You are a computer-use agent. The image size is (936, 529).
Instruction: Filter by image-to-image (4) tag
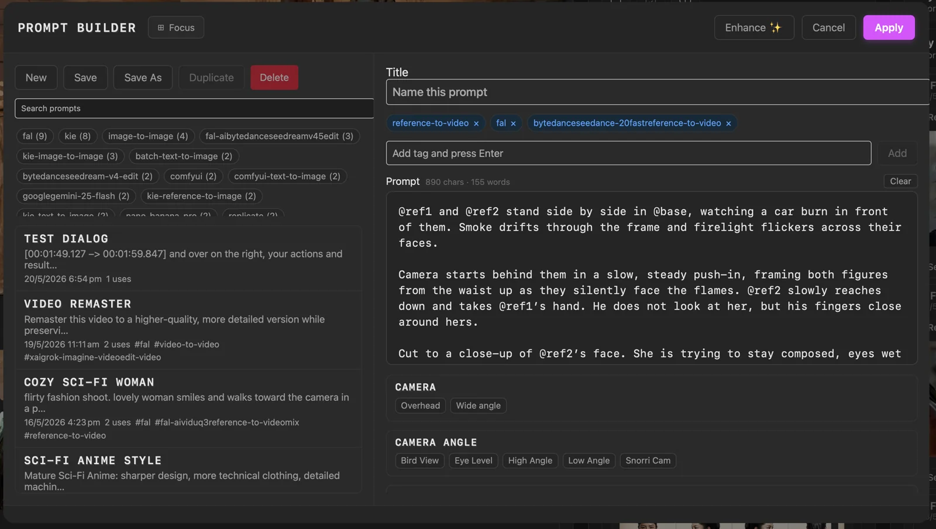[x=148, y=136]
